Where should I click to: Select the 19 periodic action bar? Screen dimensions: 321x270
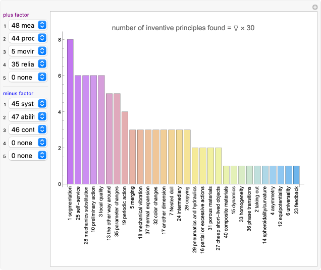point(125,148)
